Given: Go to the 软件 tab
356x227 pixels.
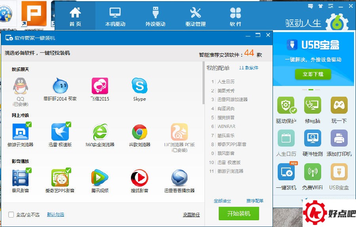Looking at the screenshot, I should 235,16.
